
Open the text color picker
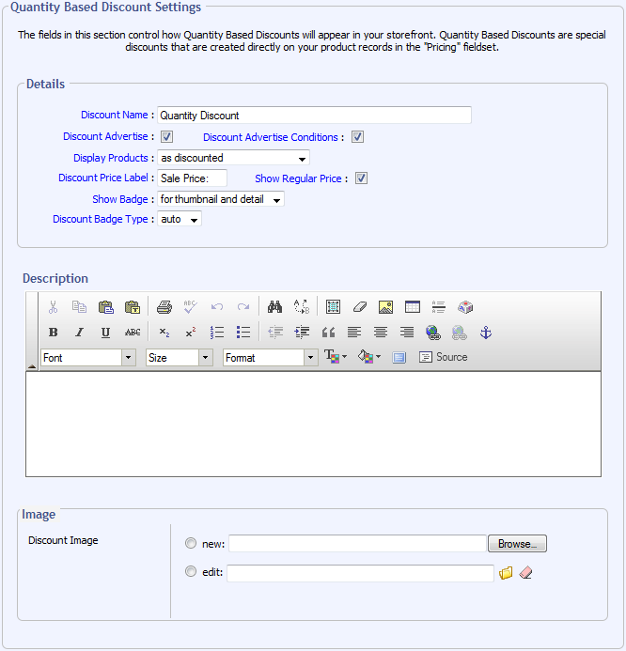(x=335, y=358)
